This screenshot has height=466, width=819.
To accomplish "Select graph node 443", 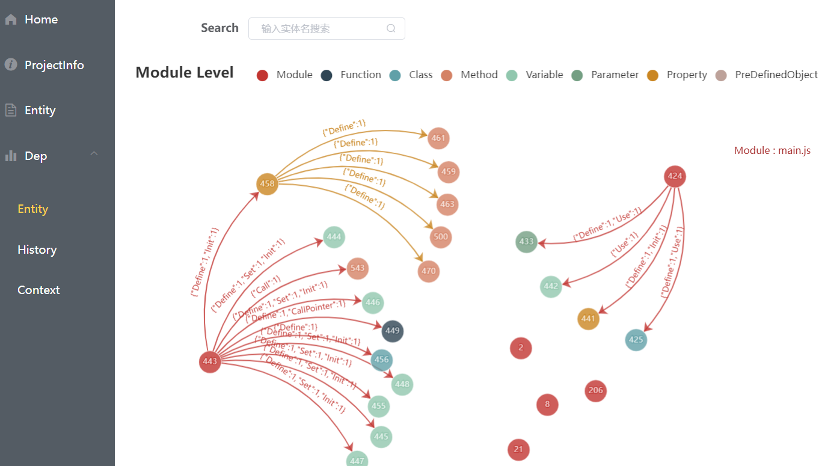I will tap(209, 361).
